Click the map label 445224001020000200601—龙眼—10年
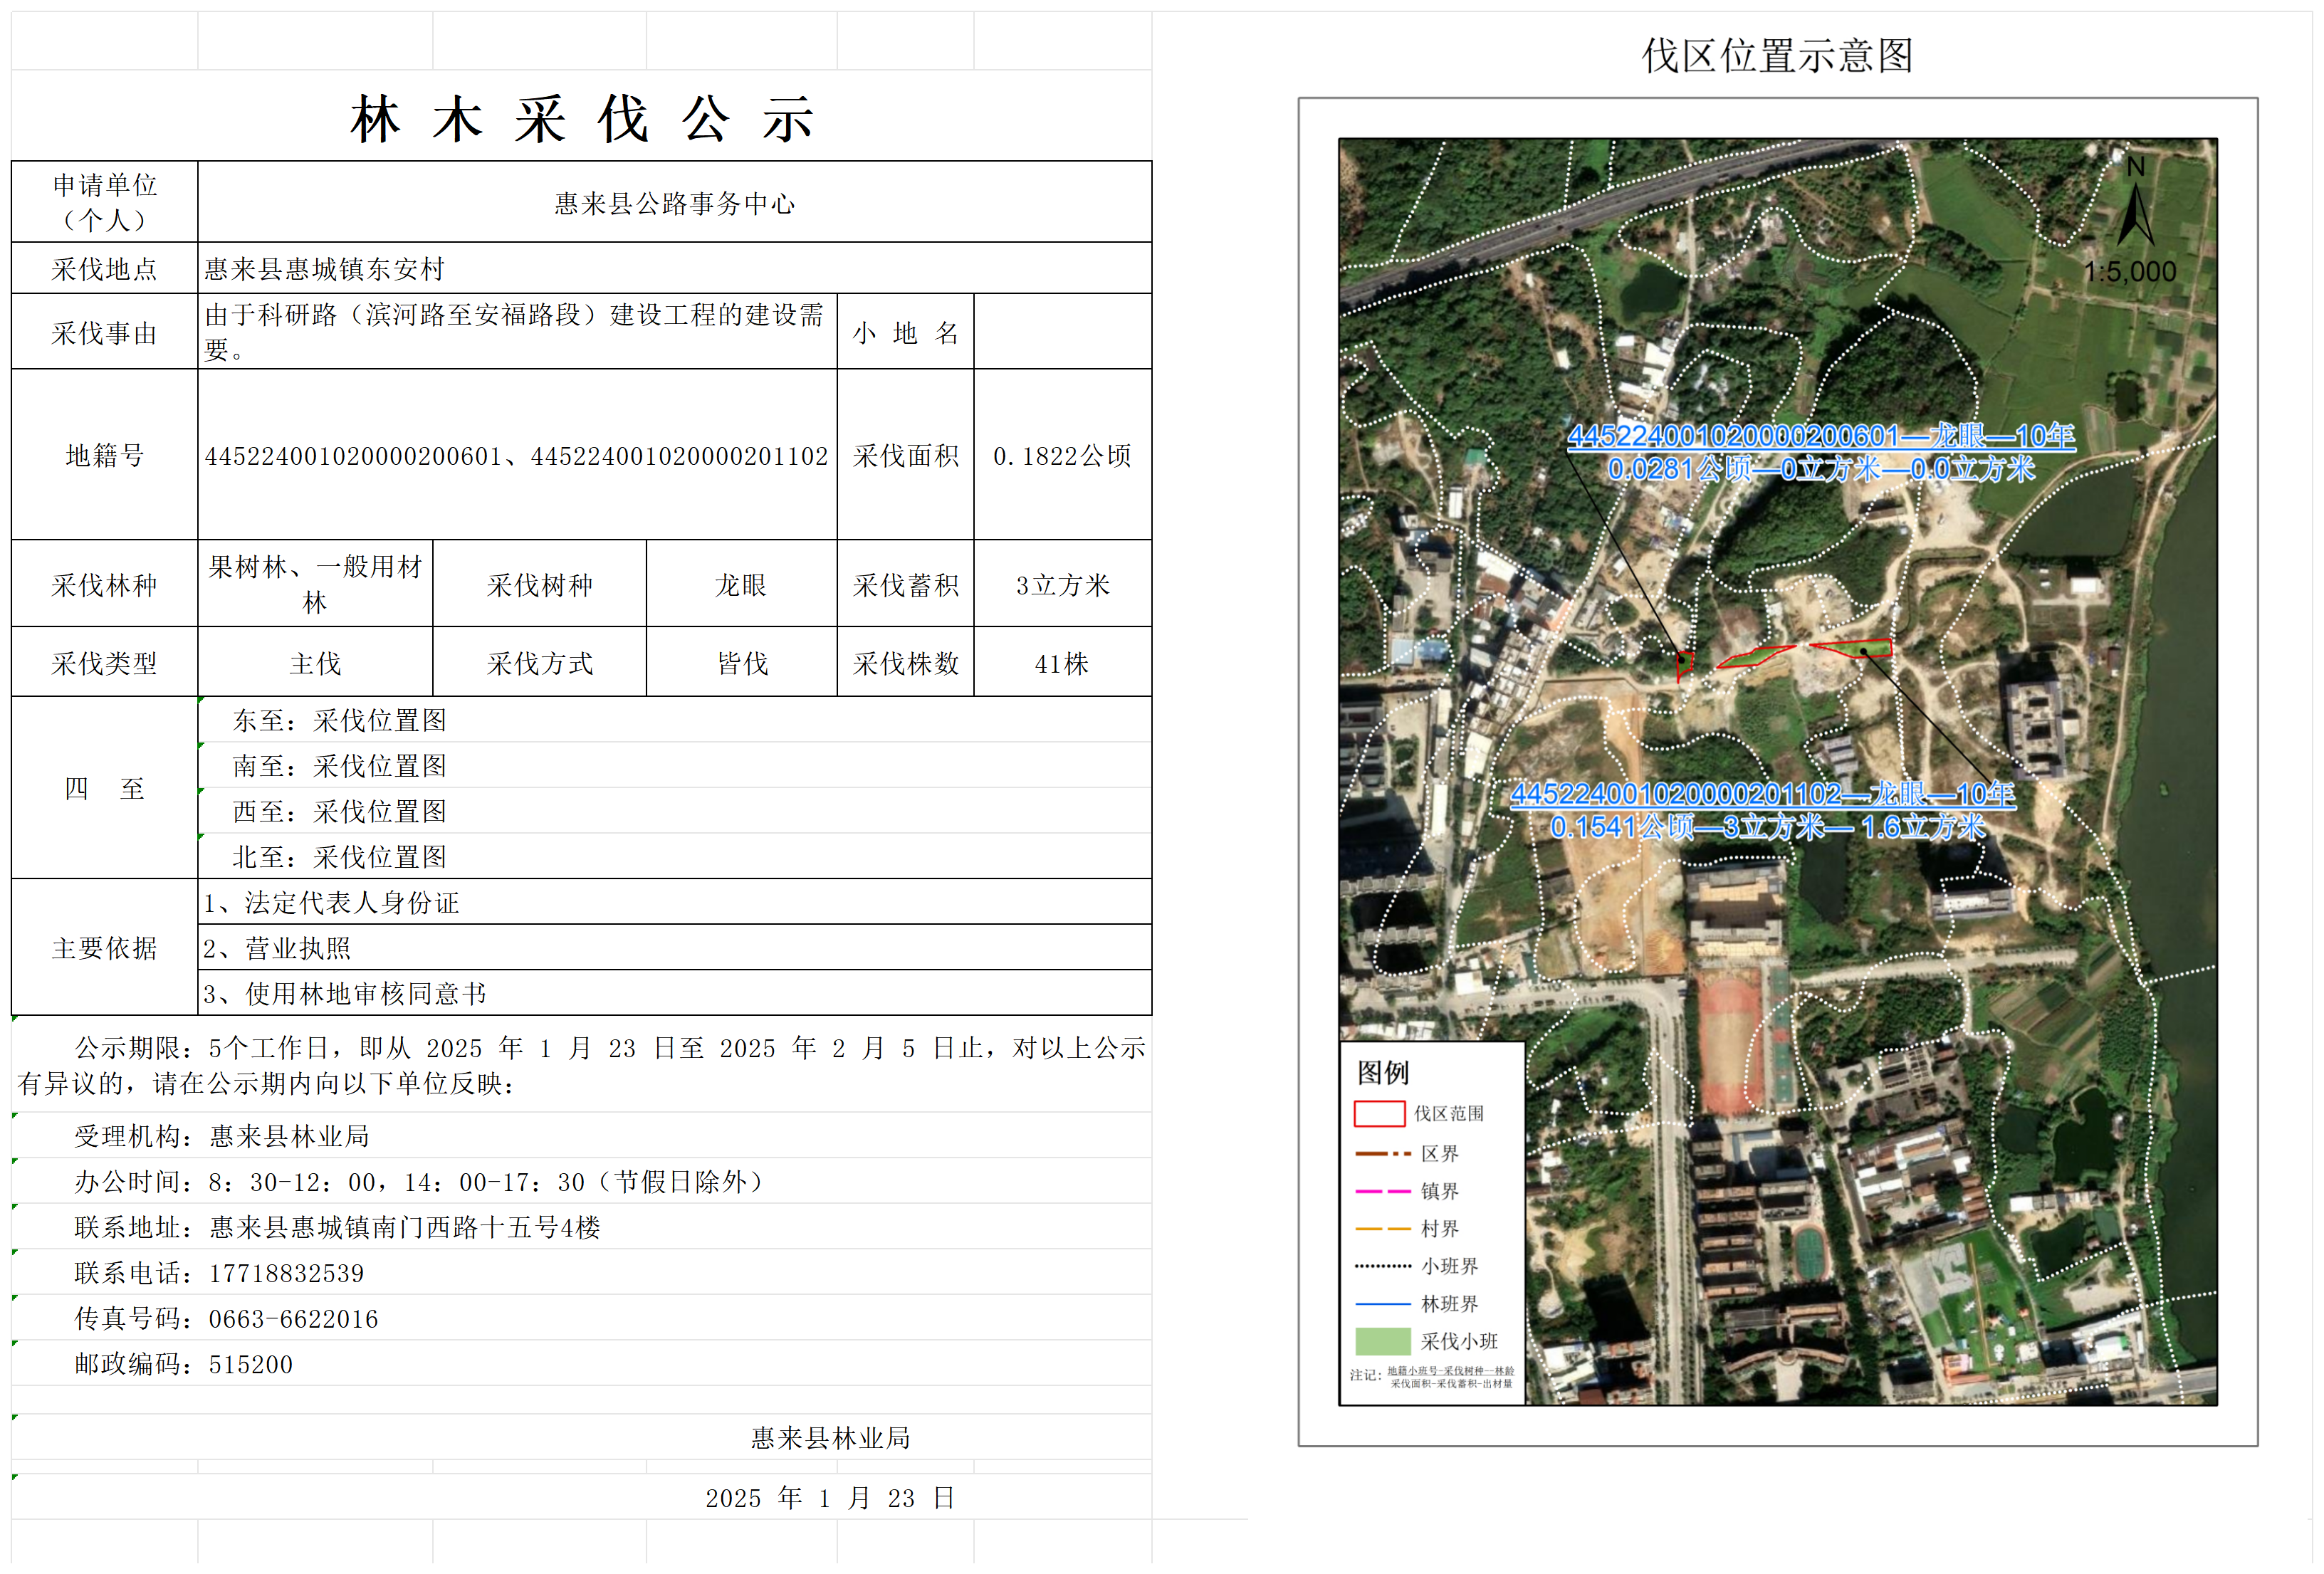Viewport: 2324px width, 1574px height. [1821, 436]
